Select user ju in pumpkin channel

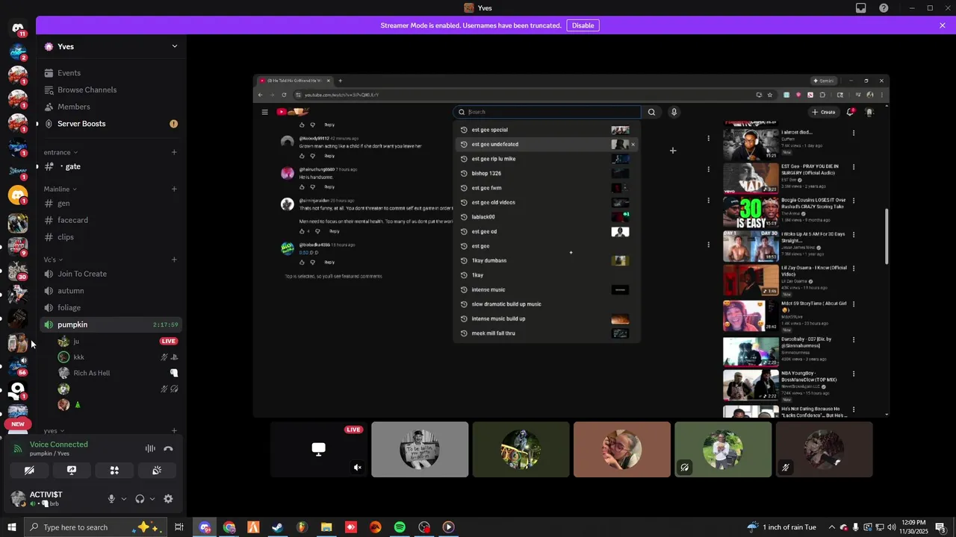tap(118, 341)
